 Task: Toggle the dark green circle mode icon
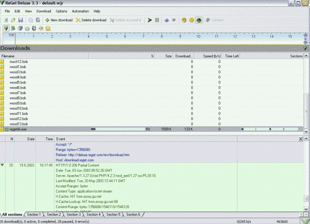click(x=198, y=20)
